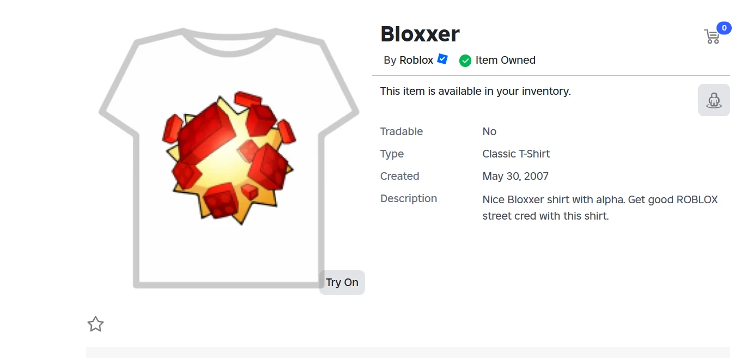Click the Type field label

[392, 154]
